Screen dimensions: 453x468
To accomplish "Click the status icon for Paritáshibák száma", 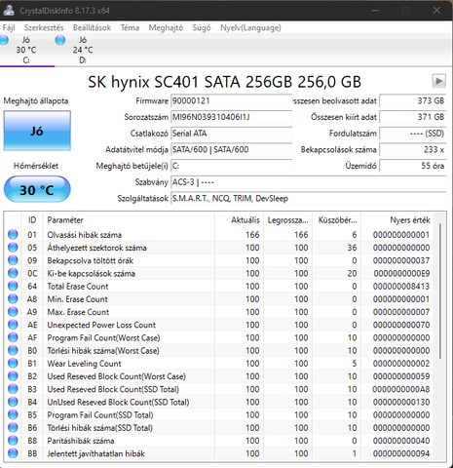I will pos(13,441).
